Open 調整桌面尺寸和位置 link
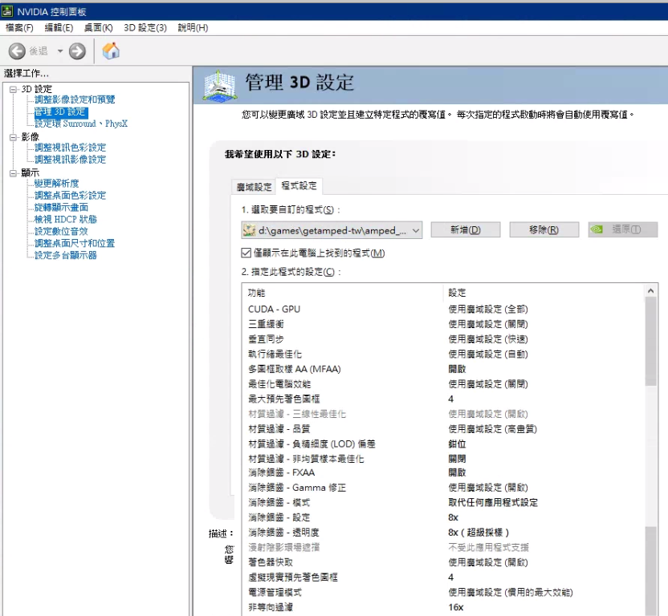 [75, 243]
